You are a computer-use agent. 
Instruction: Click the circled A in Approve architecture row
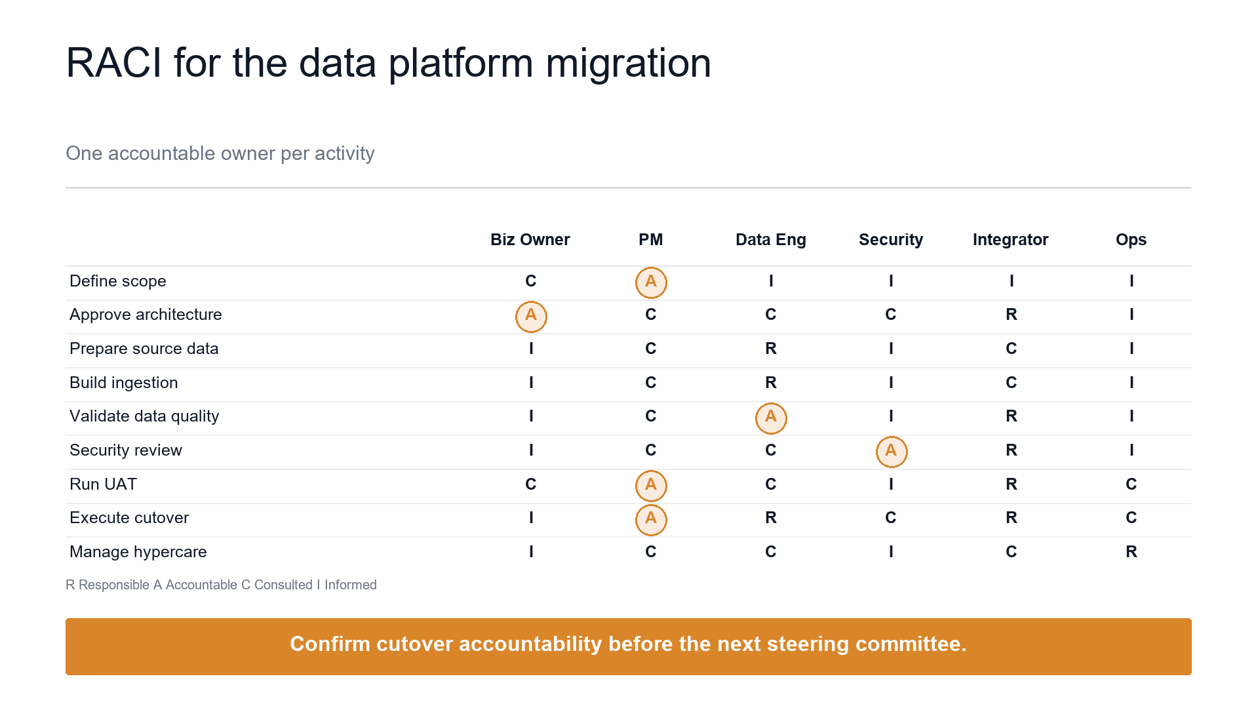pos(531,317)
